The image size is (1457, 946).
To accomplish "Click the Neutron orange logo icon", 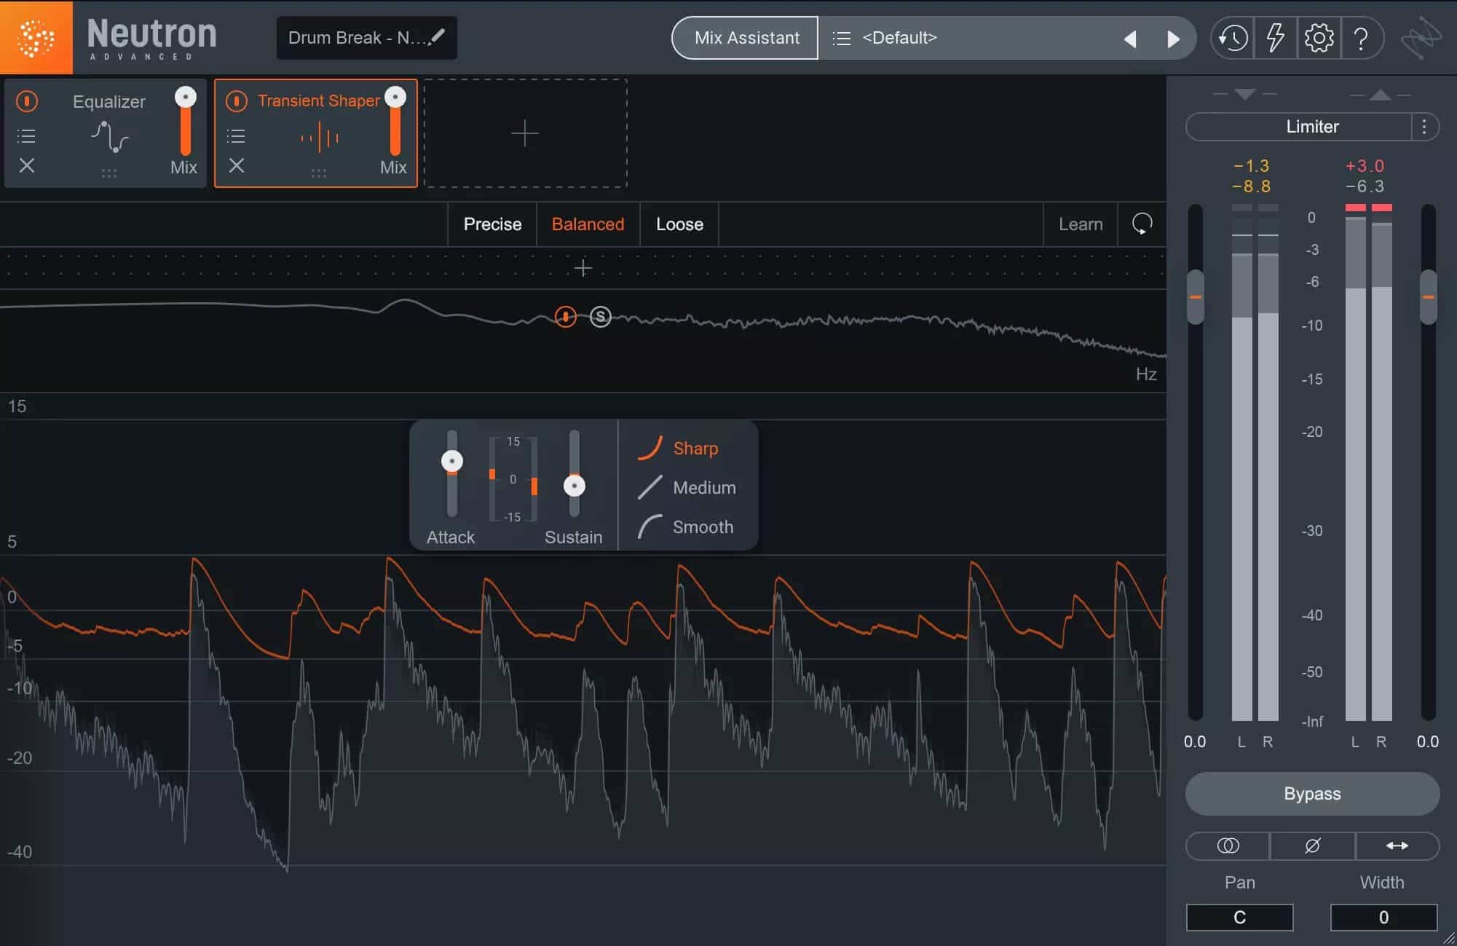I will [36, 37].
